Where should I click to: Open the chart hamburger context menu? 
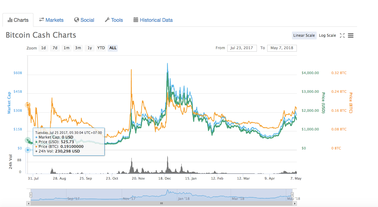pos(351,35)
